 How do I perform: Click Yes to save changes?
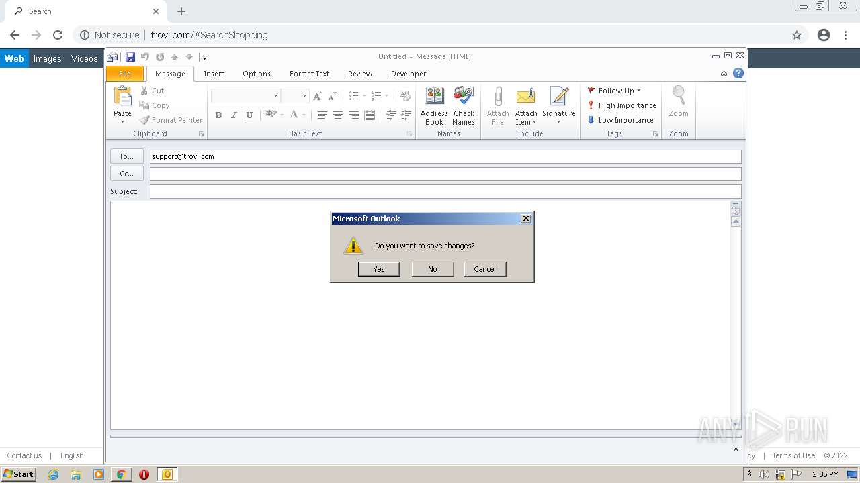379,269
